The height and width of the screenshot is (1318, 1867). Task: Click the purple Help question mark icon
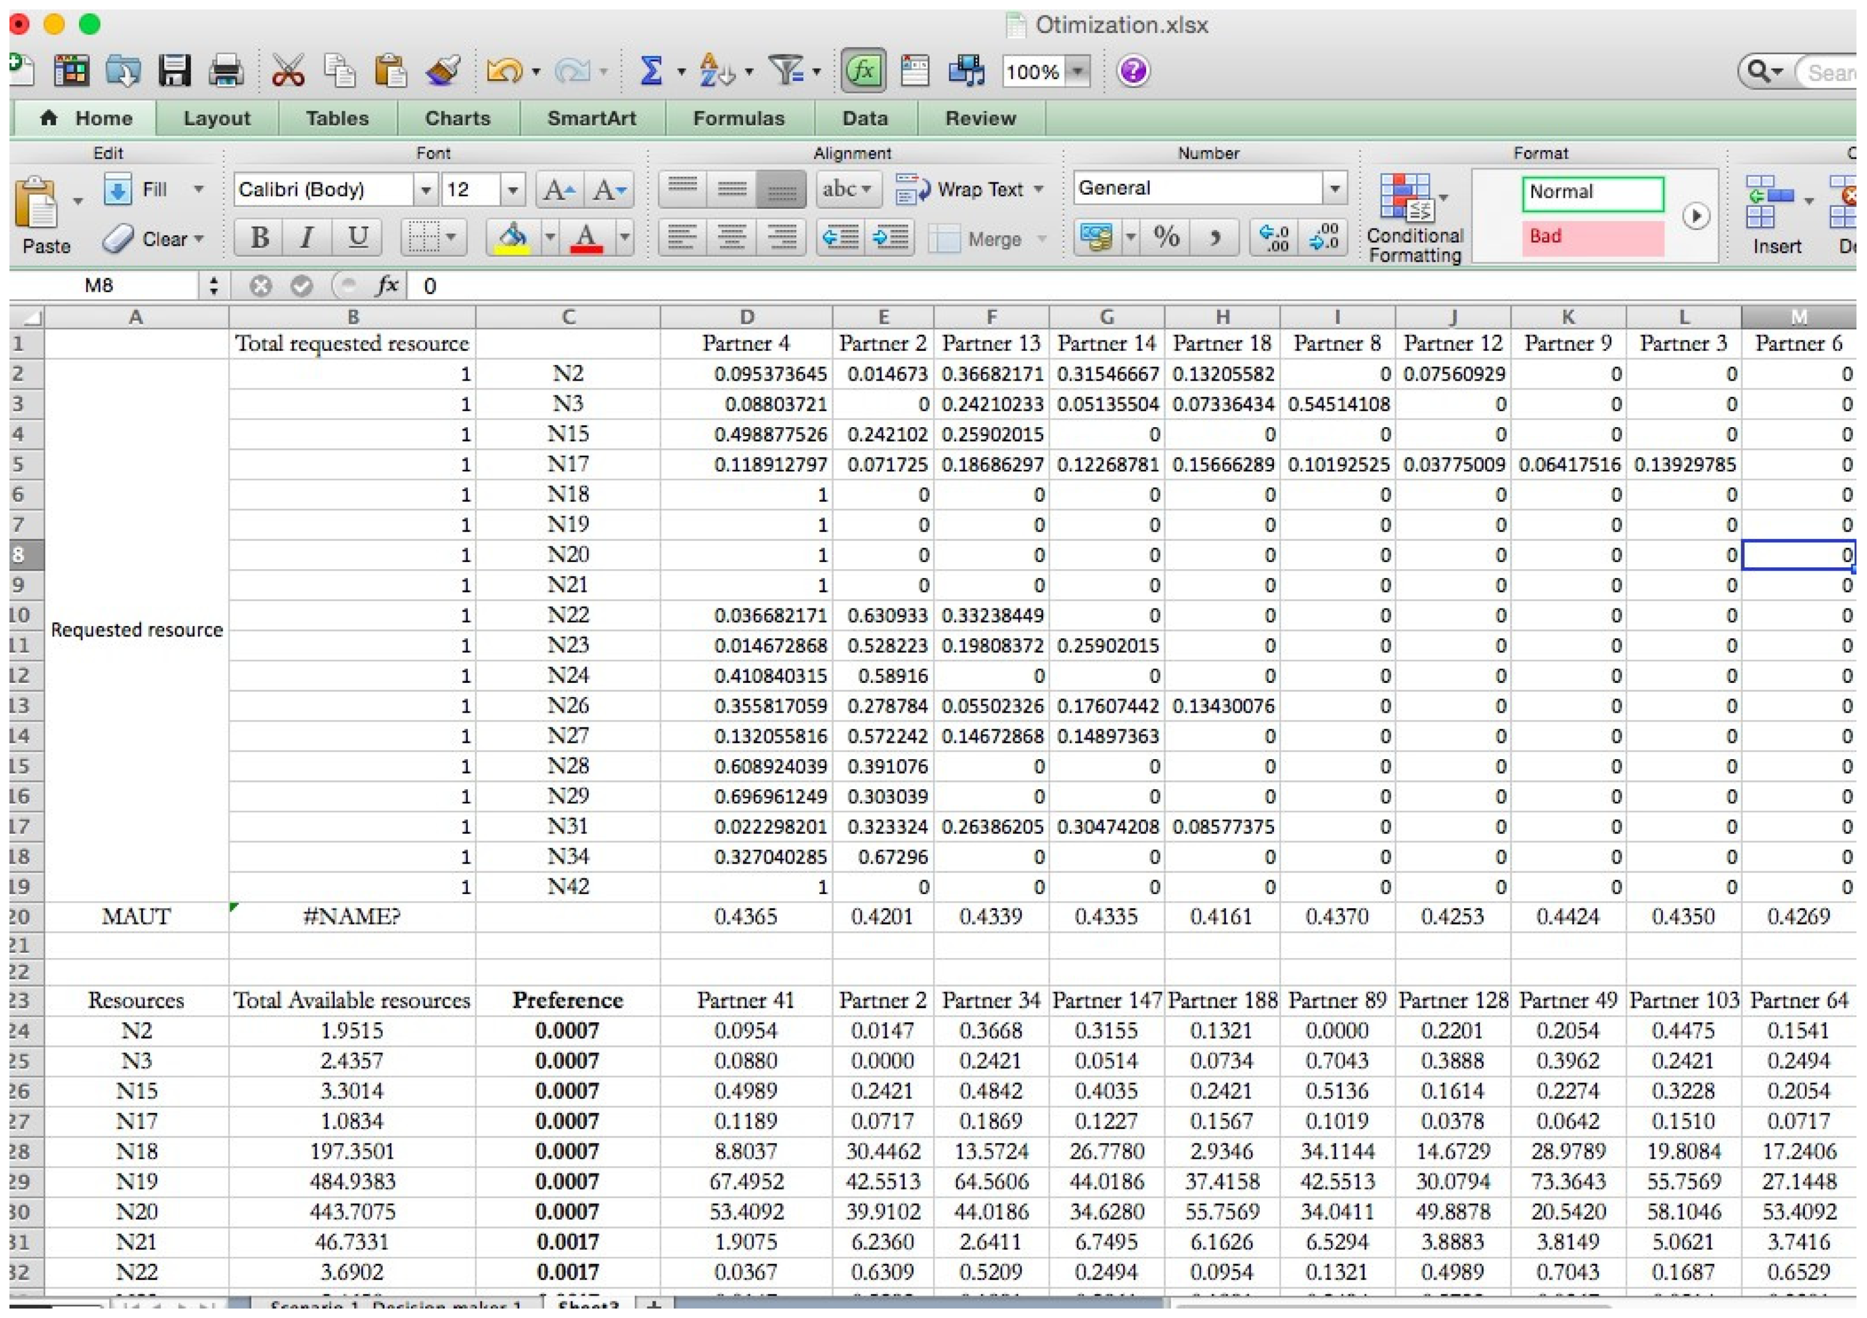tap(1133, 71)
